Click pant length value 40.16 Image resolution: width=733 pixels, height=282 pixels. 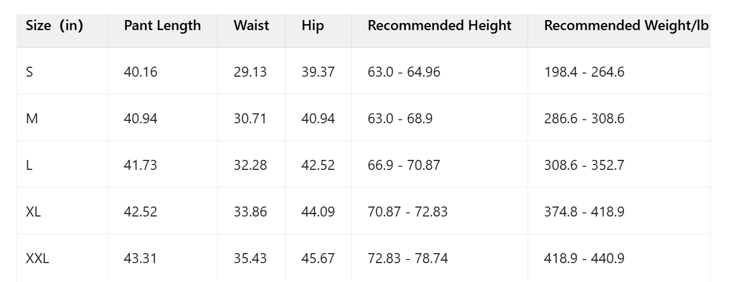(x=140, y=73)
